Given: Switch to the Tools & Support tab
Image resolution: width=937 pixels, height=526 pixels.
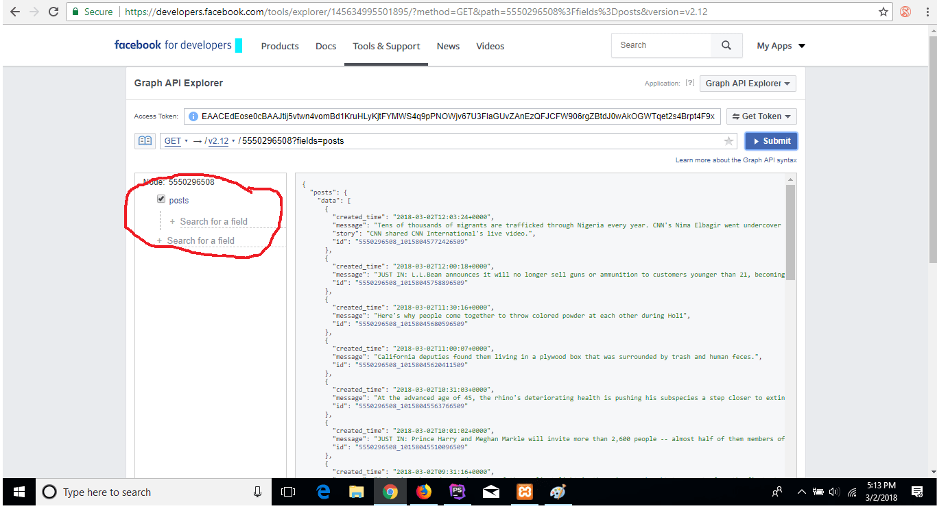Looking at the screenshot, I should (x=386, y=46).
